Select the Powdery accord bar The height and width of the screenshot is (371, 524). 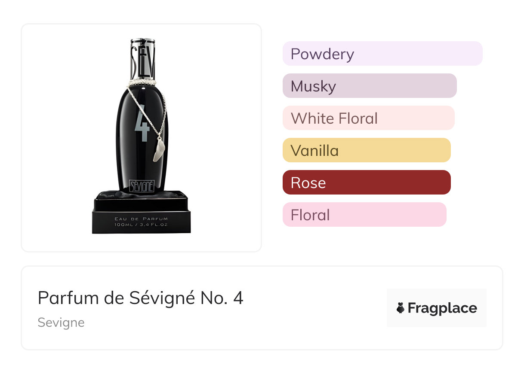coord(382,54)
